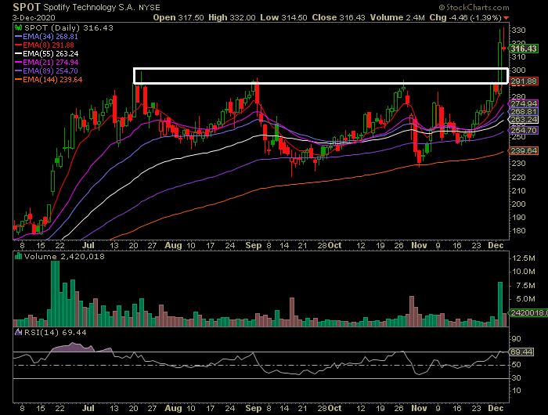This screenshot has width=548, height=415.
Task: Click the purple line swatch before EMA(89)
Action: [19, 71]
